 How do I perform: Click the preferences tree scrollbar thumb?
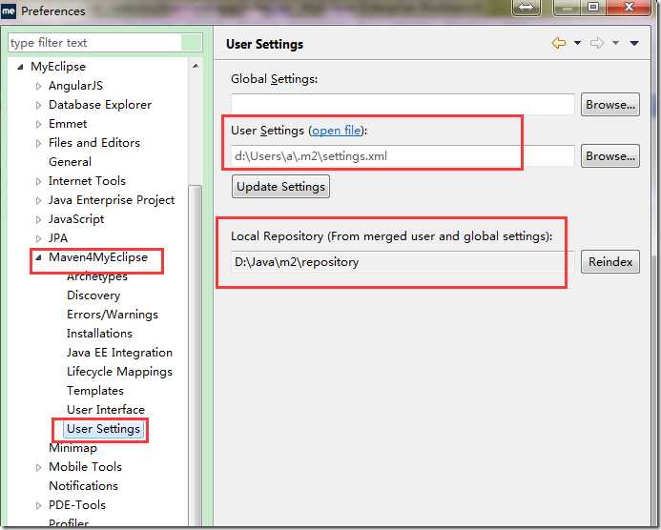pyautogui.click(x=196, y=354)
